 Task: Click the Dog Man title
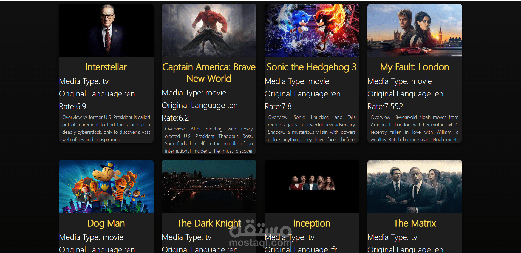(106, 223)
